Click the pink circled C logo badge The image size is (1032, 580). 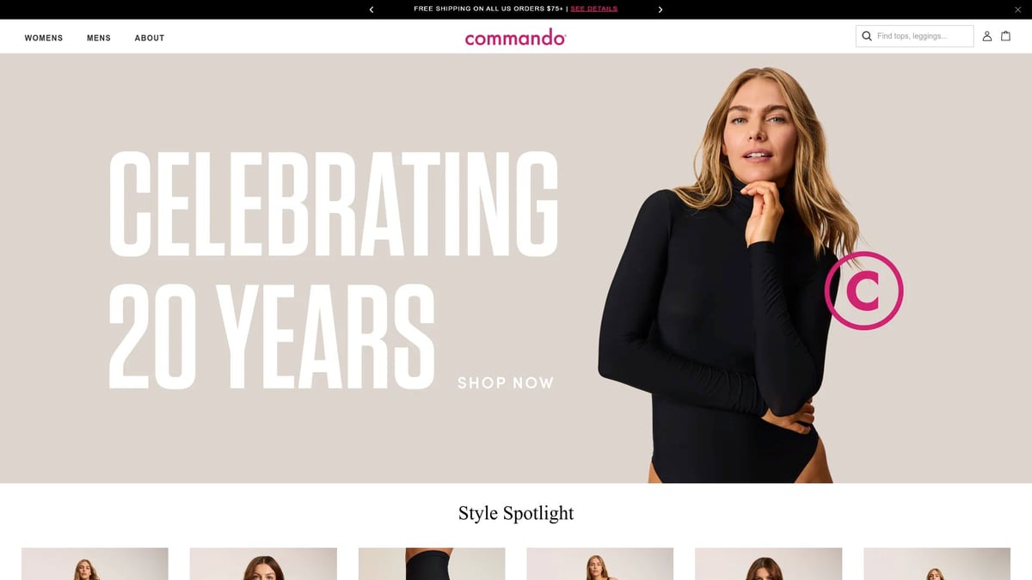[x=863, y=291]
